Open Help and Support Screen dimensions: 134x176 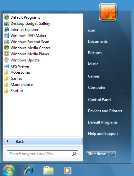103,134
